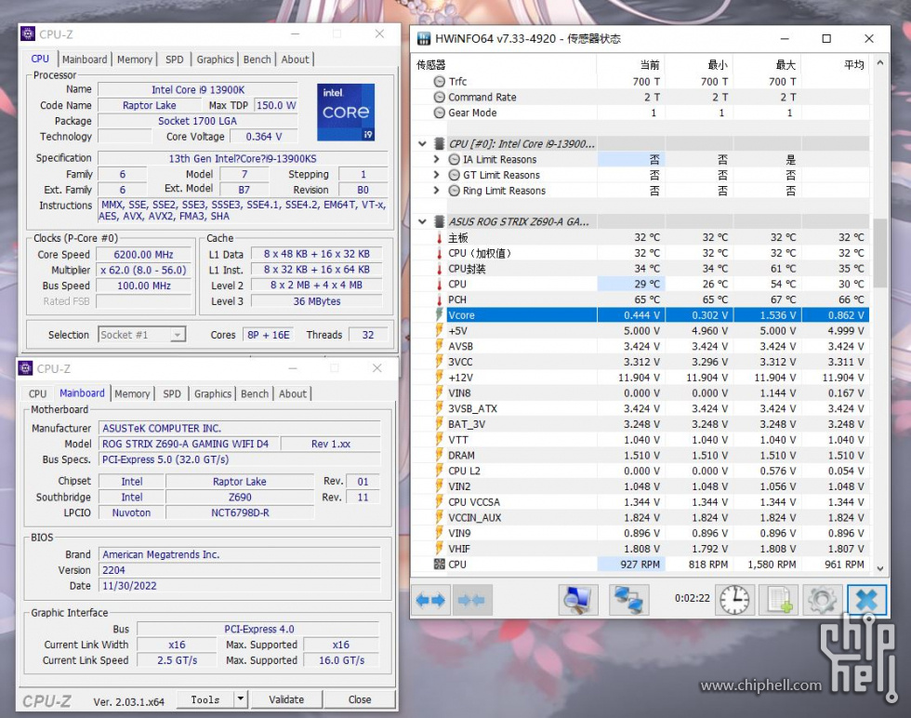Click CPU [#0] Intel Core chip icon

440,143
